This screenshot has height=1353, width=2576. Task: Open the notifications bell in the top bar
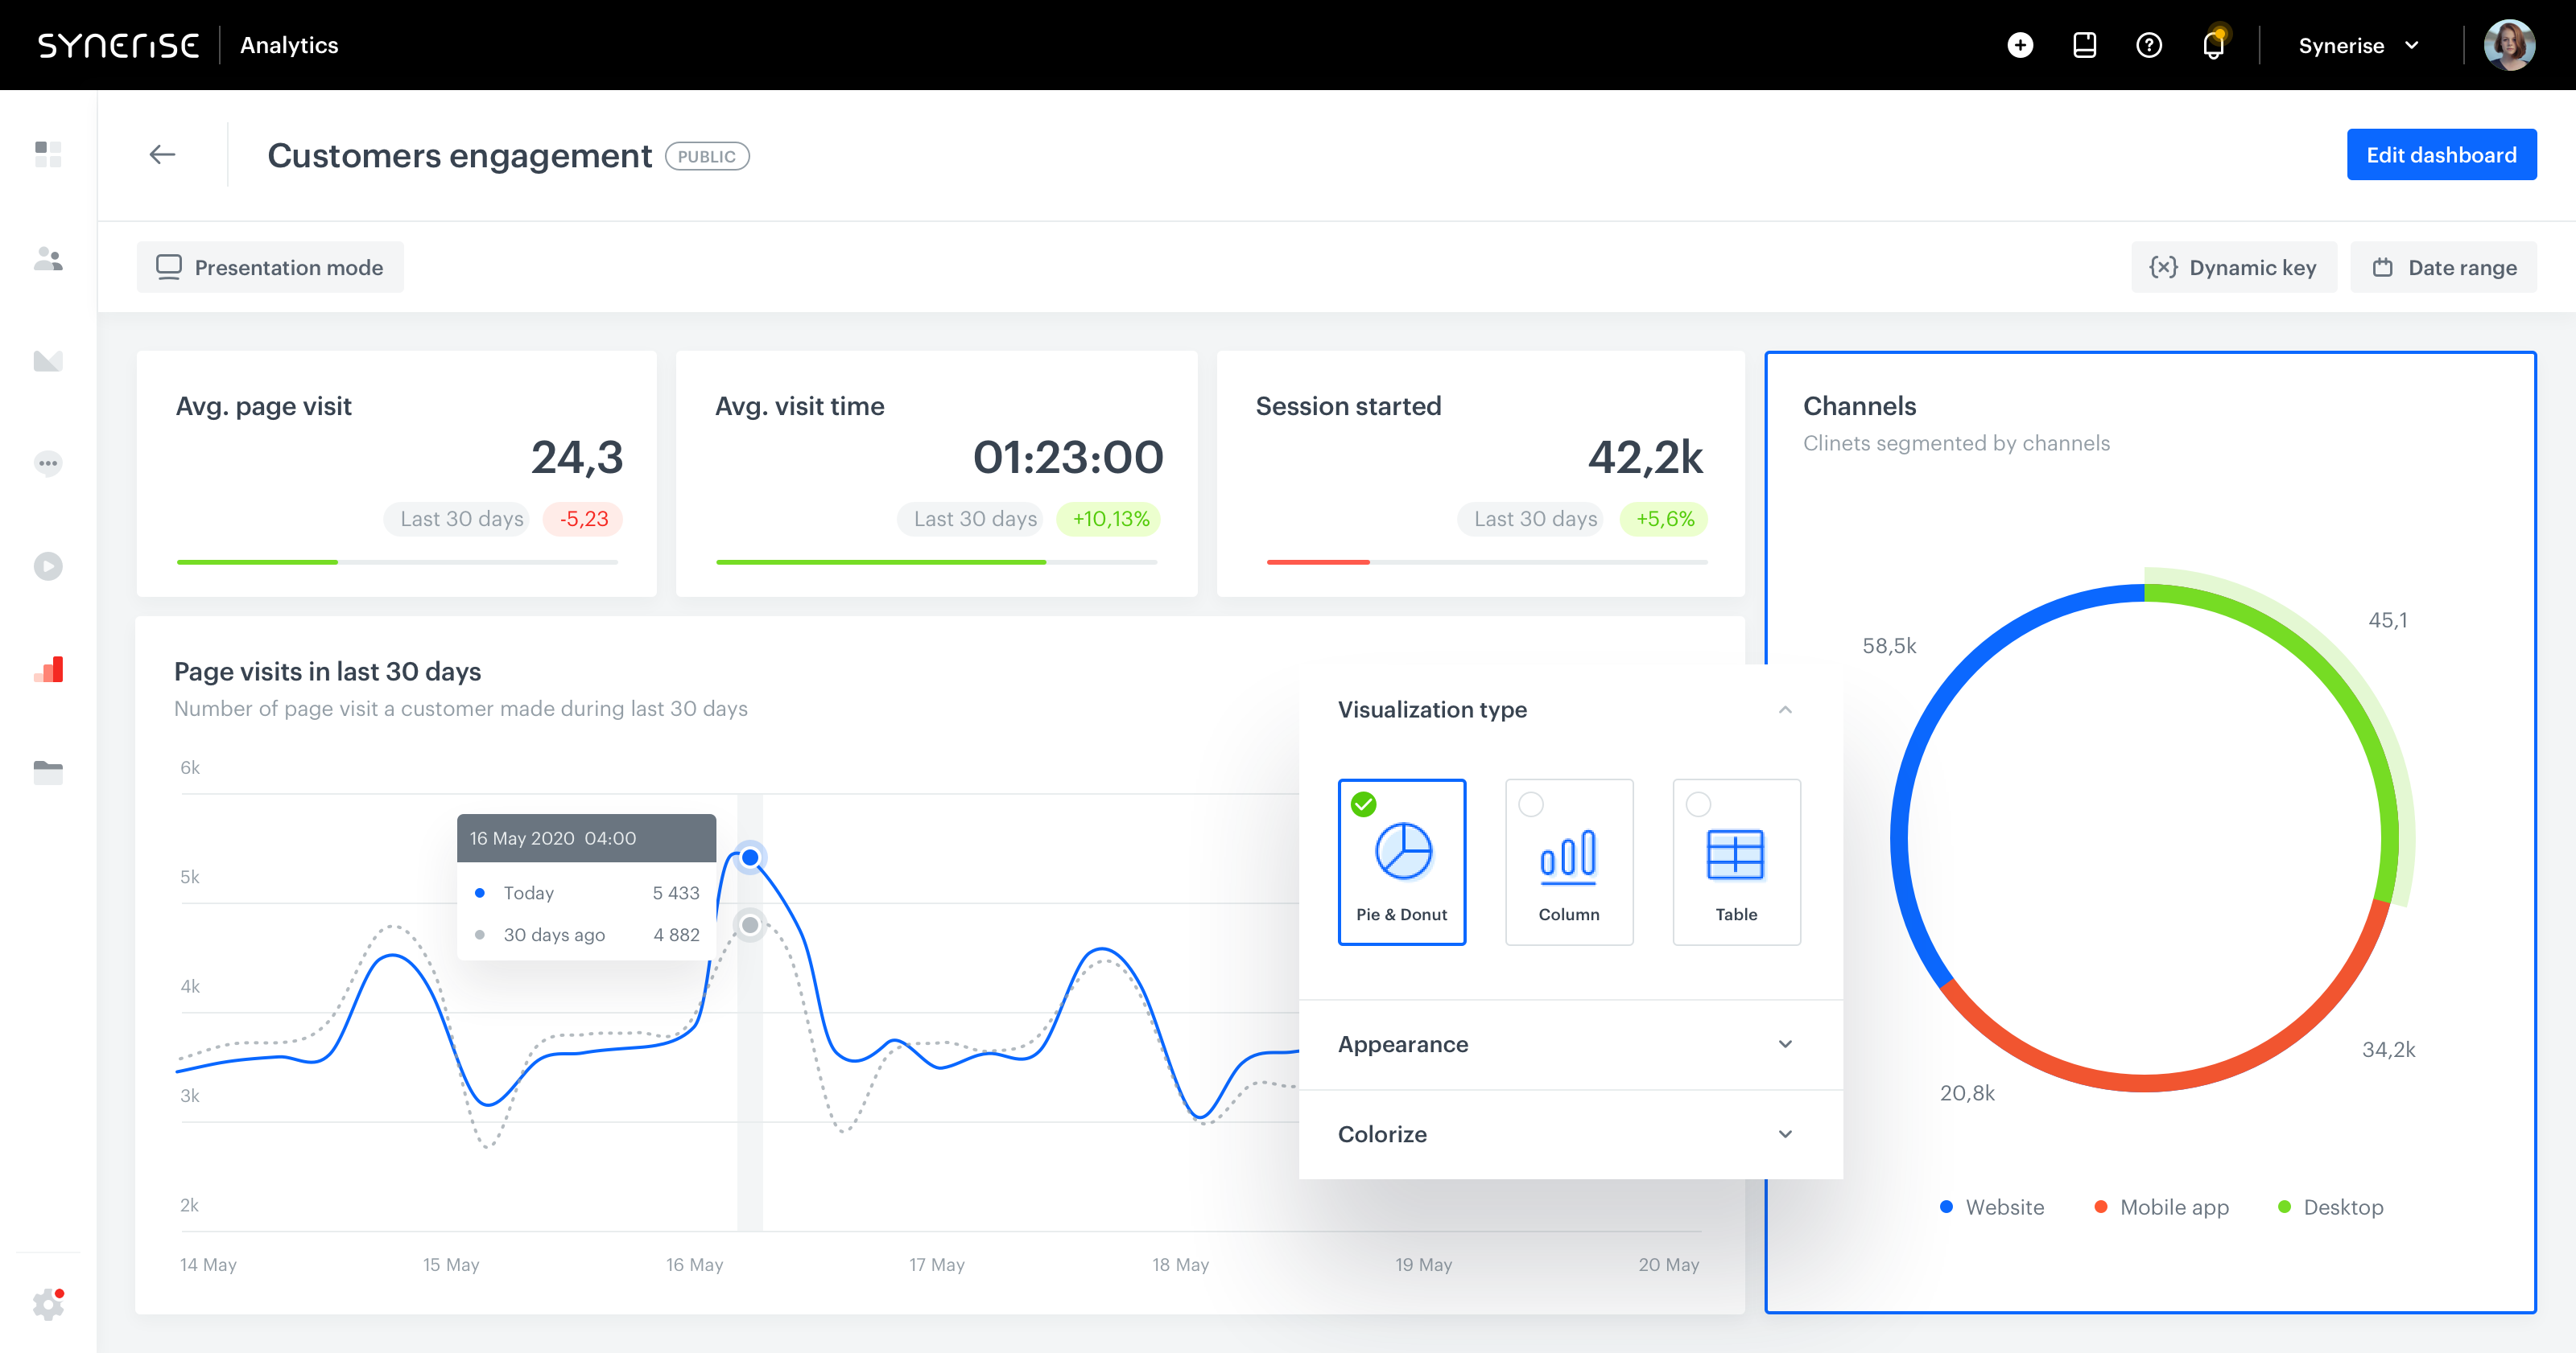(x=2213, y=45)
